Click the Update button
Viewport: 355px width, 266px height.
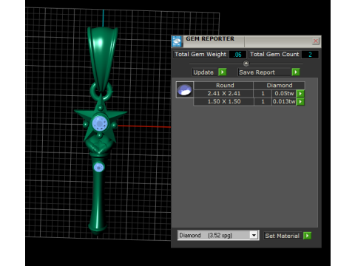pos(204,72)
